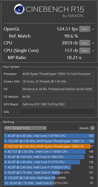Select the Threadripper 1920X ranking row

[49, 141]
